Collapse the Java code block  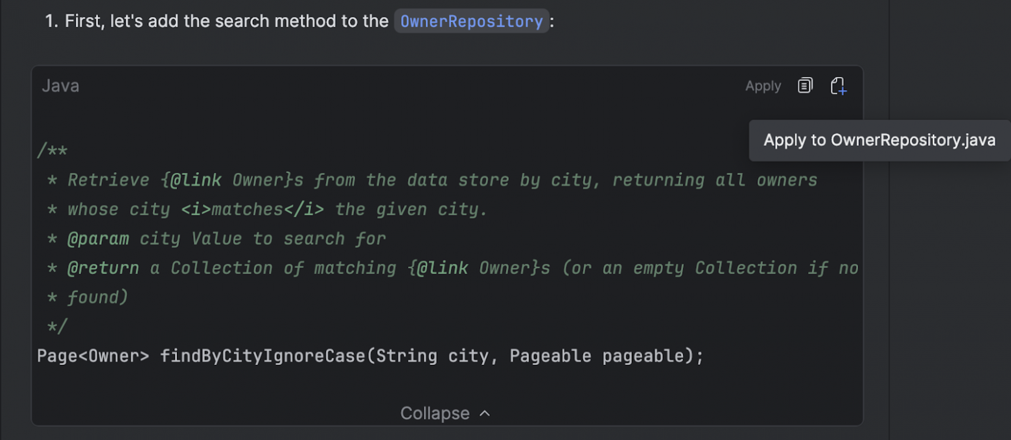point(435,413)
